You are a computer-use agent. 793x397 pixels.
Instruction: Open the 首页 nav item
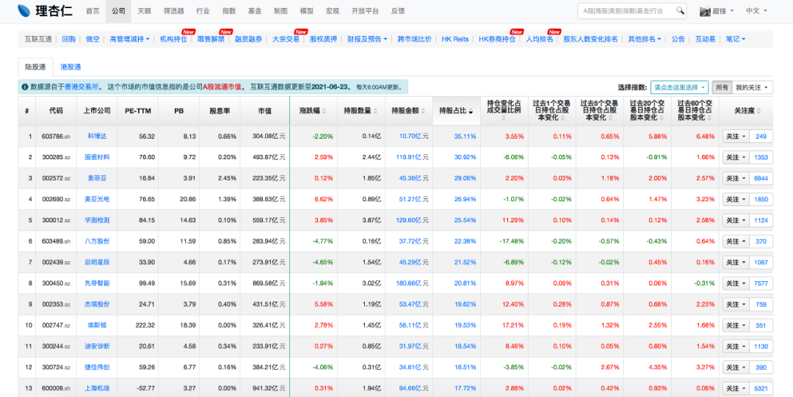click(x=93, y=10)
